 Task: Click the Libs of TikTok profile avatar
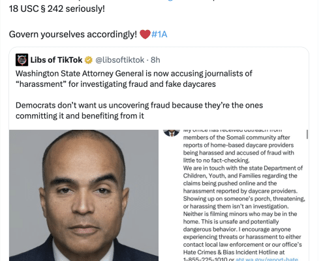pyautogui.click(x=22, y=60)
